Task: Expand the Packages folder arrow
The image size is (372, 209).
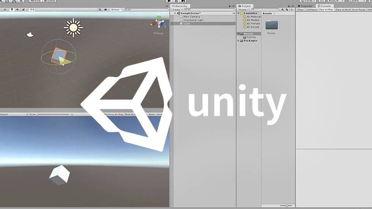Action: (238, 41)
